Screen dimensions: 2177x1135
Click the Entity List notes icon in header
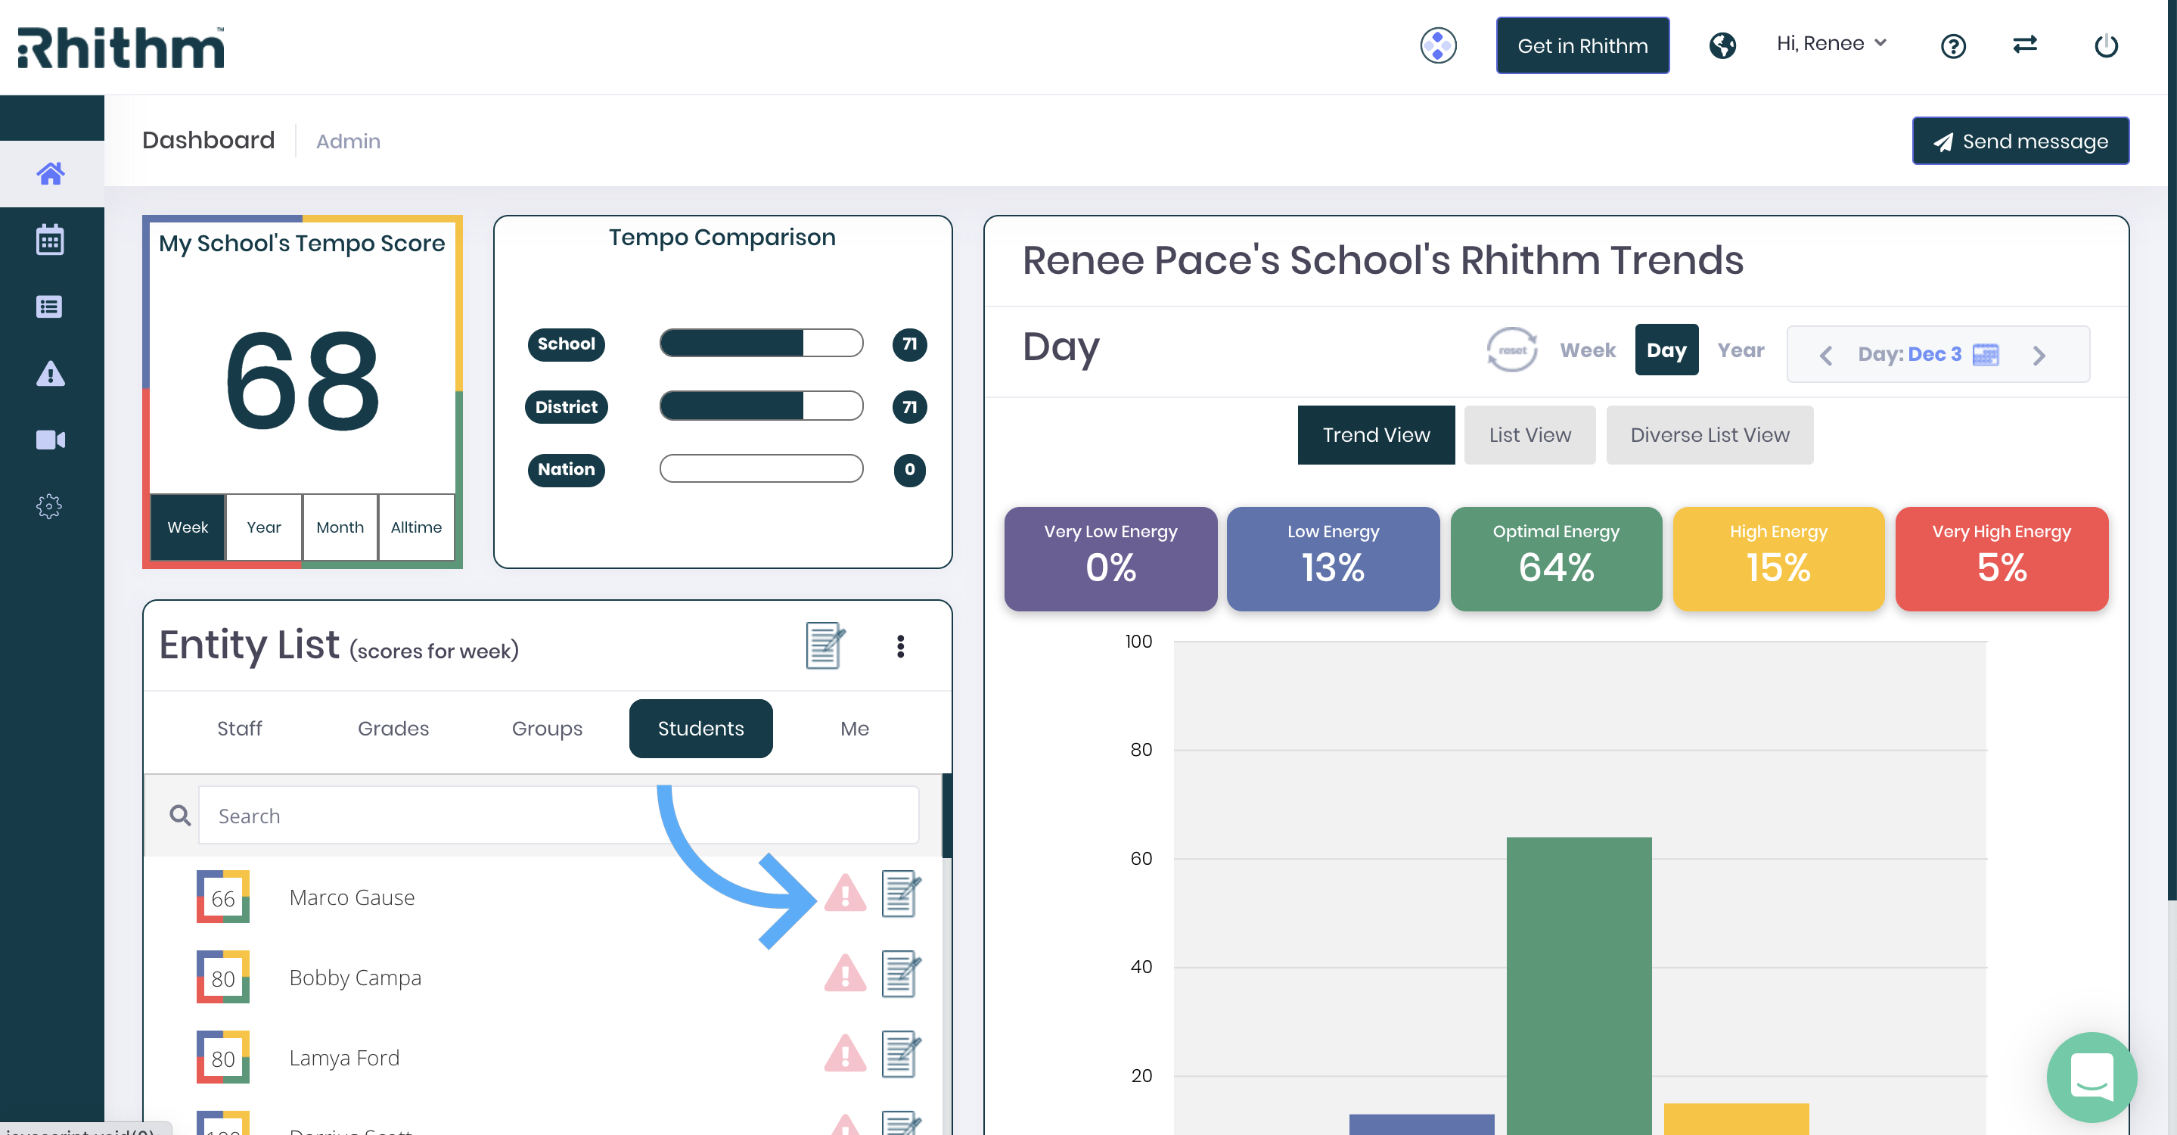coord(825,645)
